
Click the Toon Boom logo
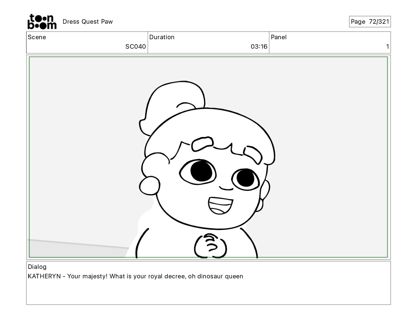tap(42, 22)
